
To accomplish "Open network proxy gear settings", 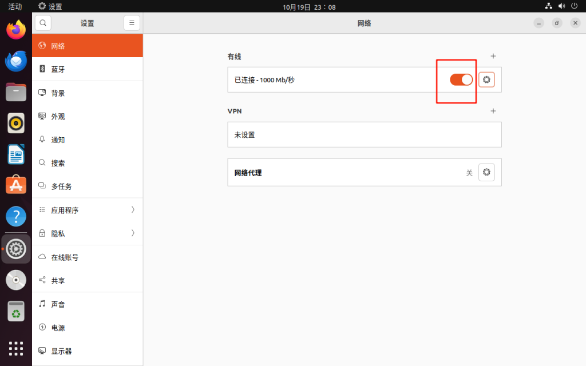I will click(486, 172).
